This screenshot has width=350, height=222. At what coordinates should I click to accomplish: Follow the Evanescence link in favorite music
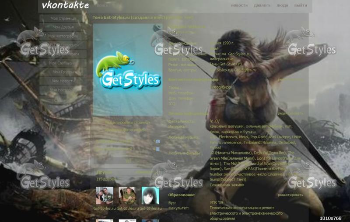[226, 142]
